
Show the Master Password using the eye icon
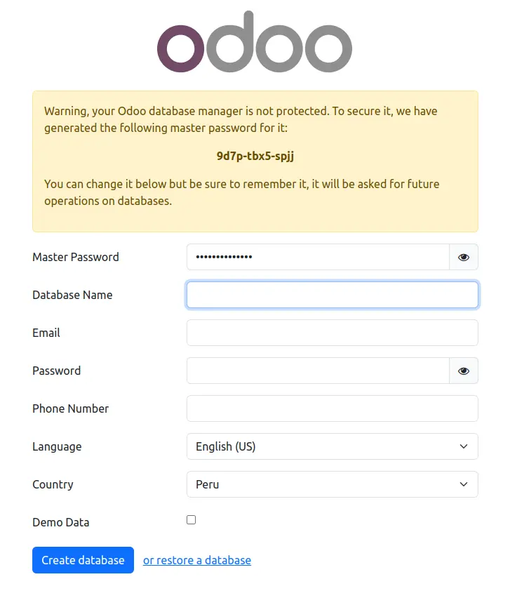click(x=463, y=257)
